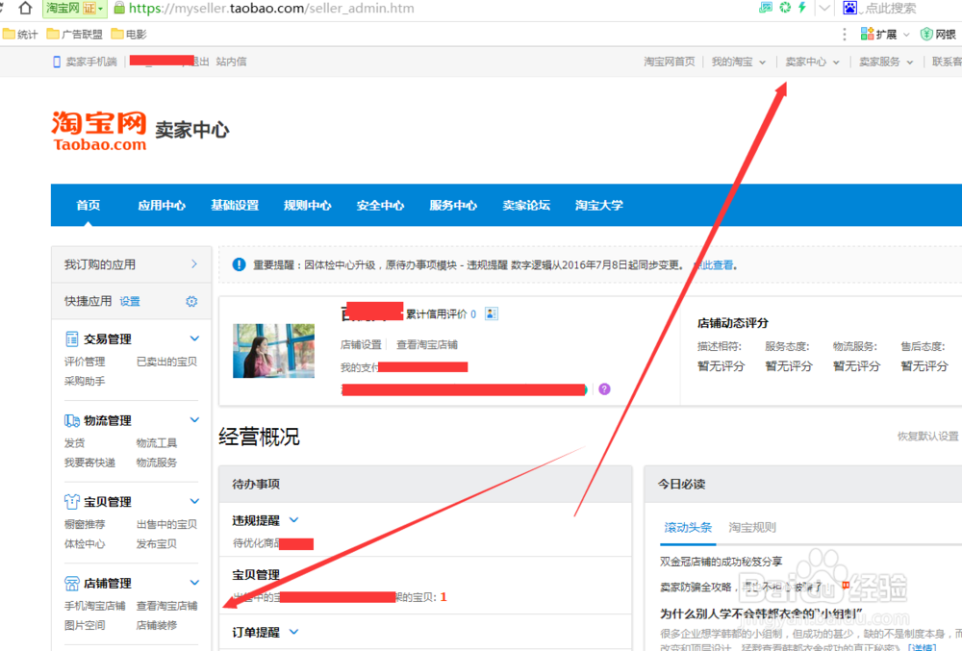
Task: Collapse the 物流管理 section chevron
Action: [x=194, y=420]
